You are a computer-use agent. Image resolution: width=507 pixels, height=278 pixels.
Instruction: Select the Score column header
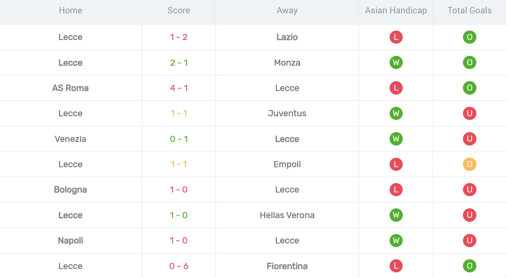point(179,10)
